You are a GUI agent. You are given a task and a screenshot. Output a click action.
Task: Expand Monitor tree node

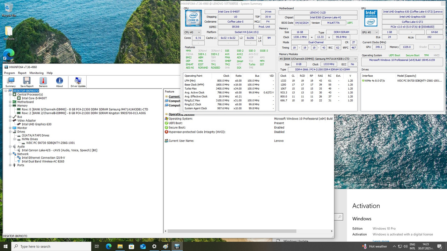pyautogui.click(x=10, y=128)
